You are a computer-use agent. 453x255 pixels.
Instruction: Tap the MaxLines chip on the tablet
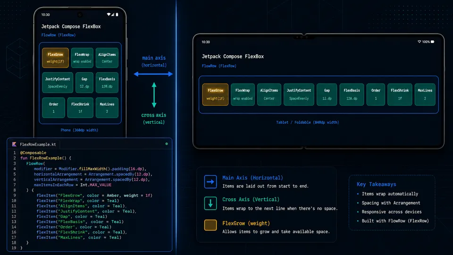click(x=425, y=94)
